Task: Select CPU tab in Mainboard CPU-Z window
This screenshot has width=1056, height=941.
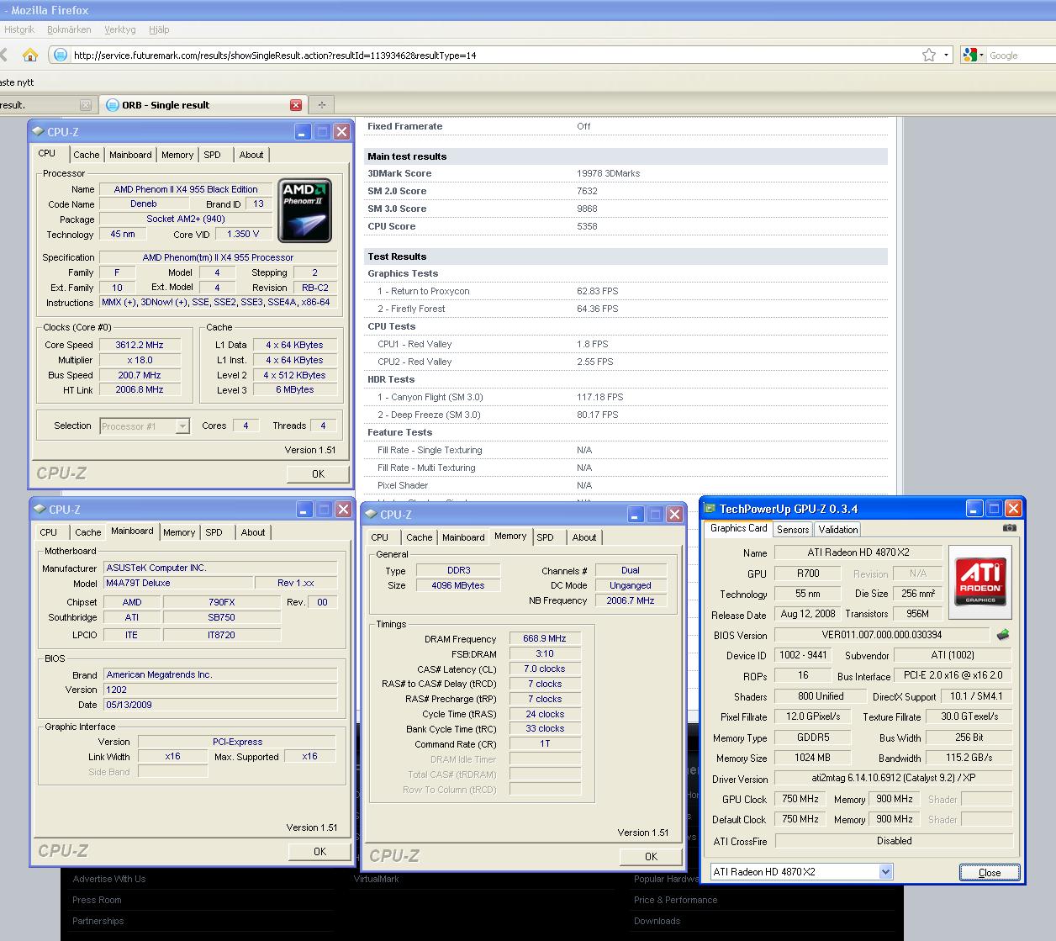Action: [x=49, y=532]
